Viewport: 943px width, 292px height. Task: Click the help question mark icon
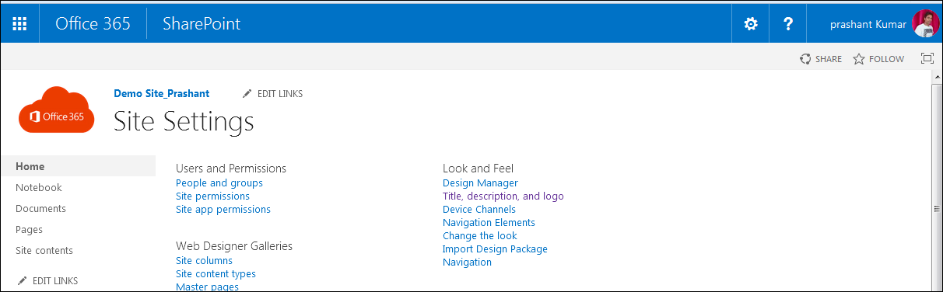788,24
